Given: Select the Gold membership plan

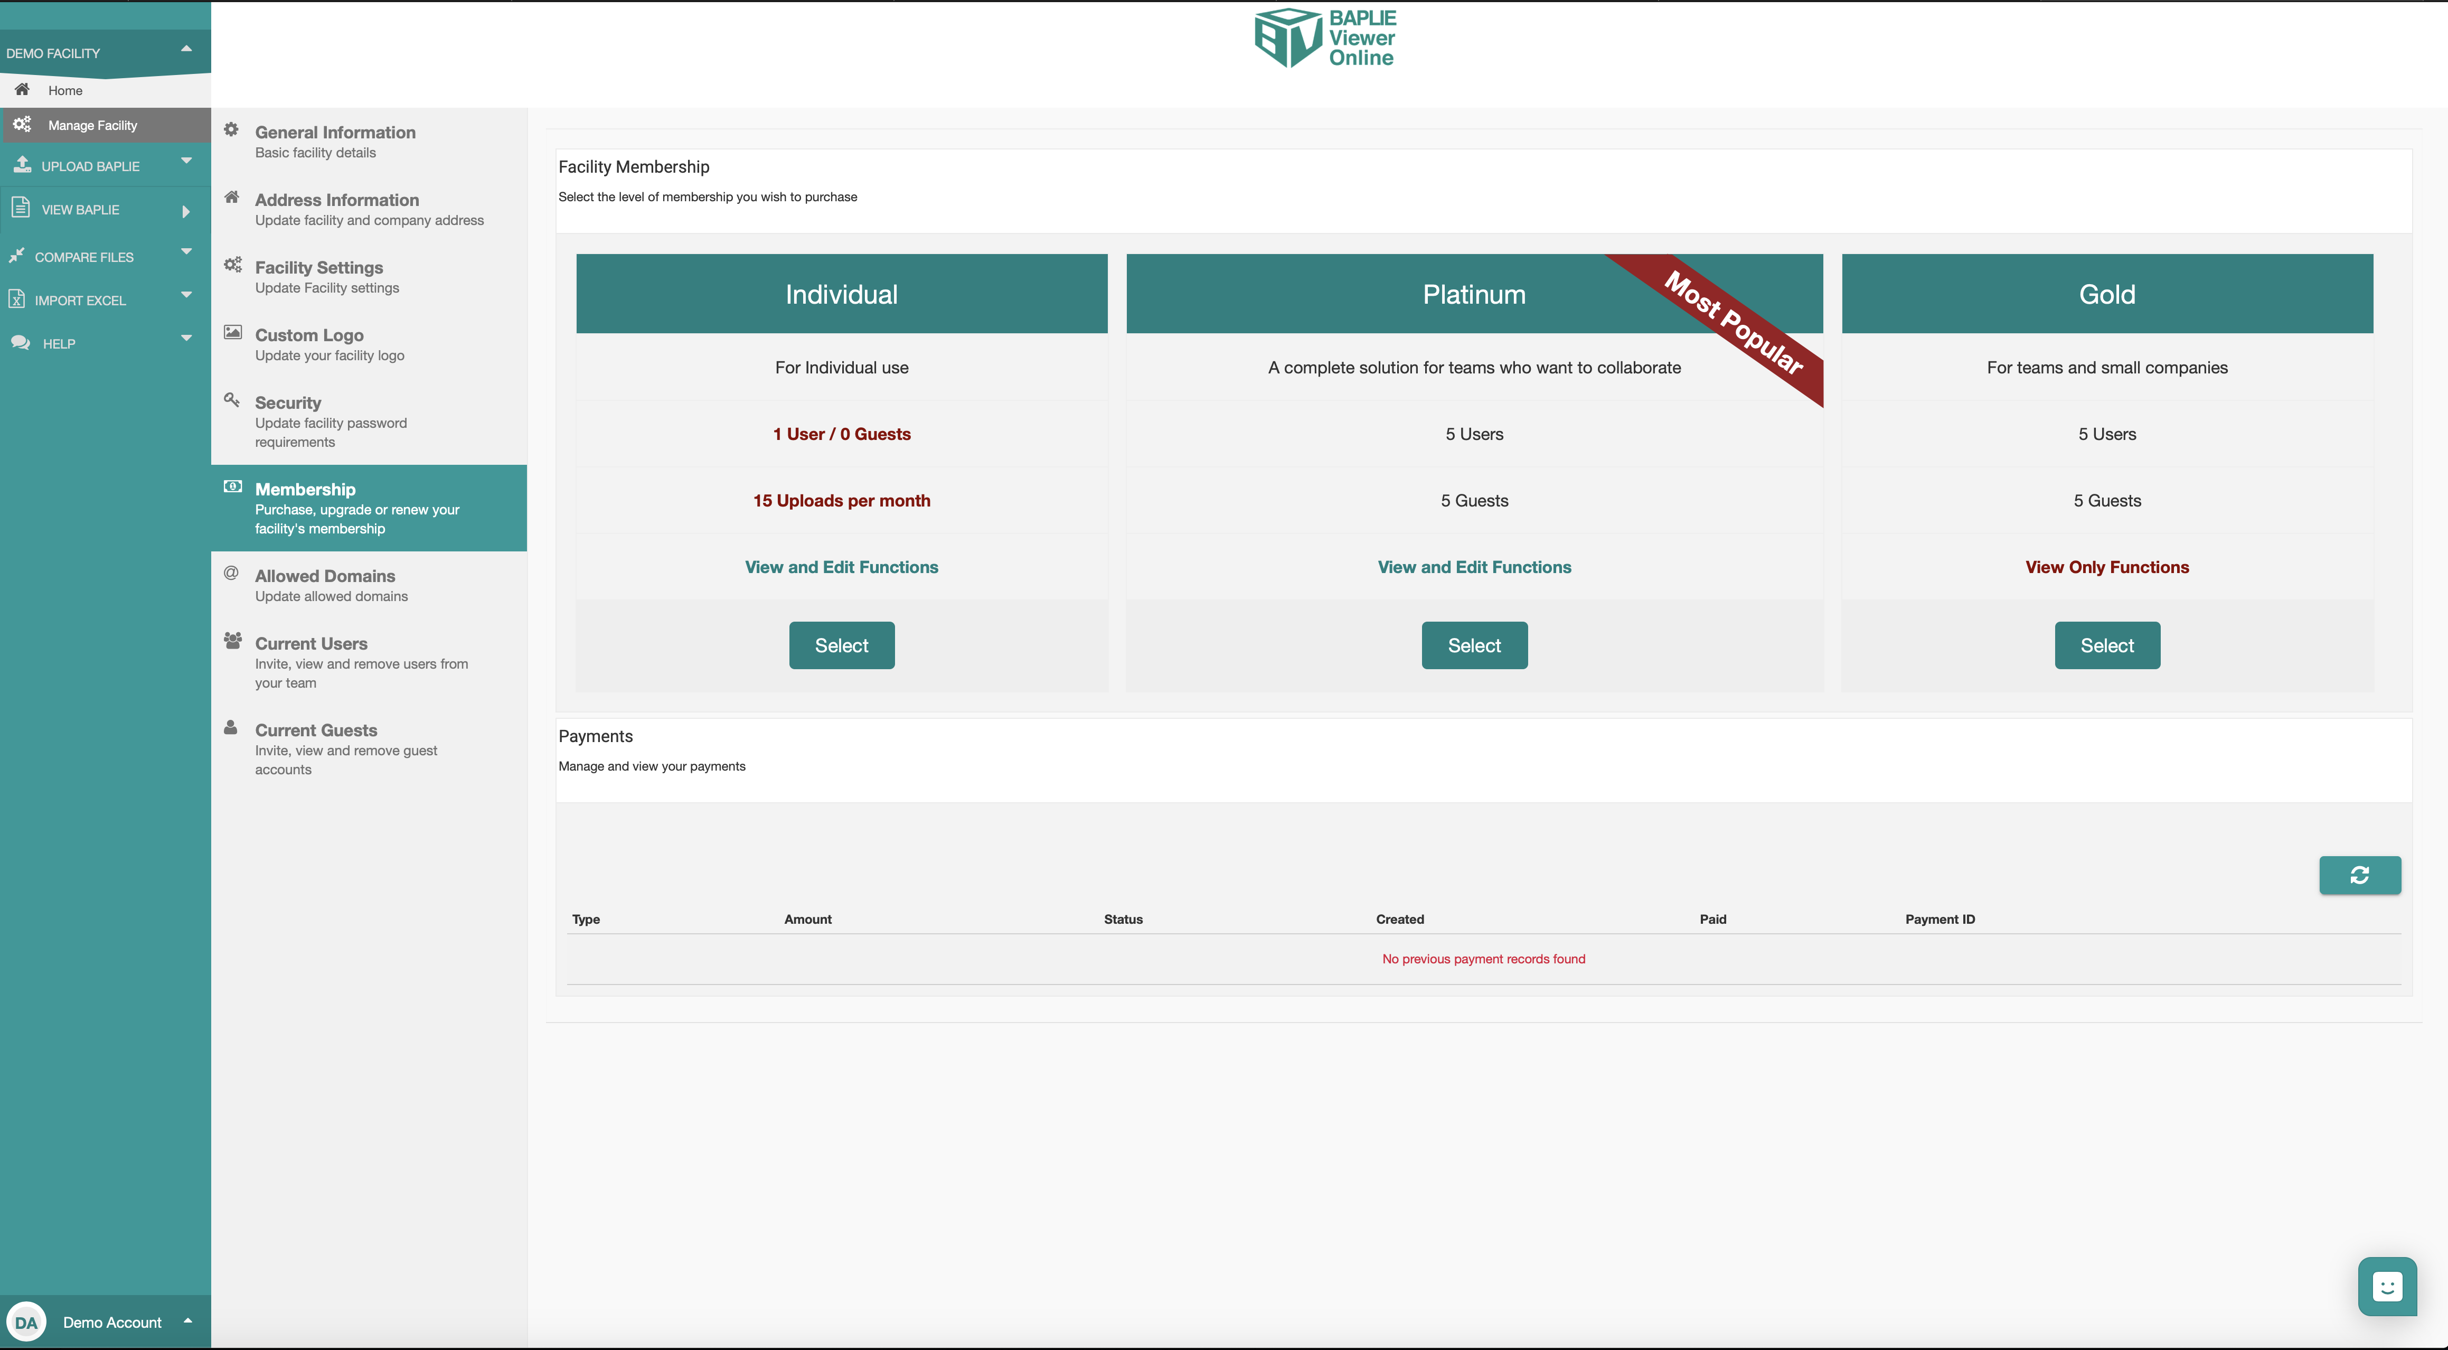Looking at the screenshot, I should click(2107, 645).
